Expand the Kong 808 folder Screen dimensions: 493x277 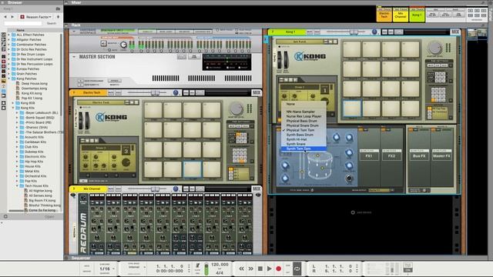(x=13, y=102)
